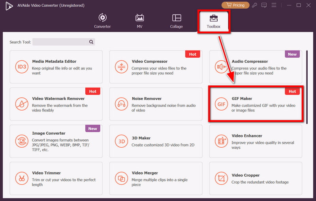Click 'Create customized 3D video from 2D' text
The image size is (316, 201).
[163, 145]
